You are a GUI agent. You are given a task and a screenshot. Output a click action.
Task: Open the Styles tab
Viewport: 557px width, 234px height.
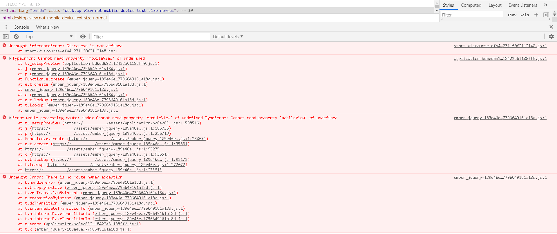tap(448, 5)
